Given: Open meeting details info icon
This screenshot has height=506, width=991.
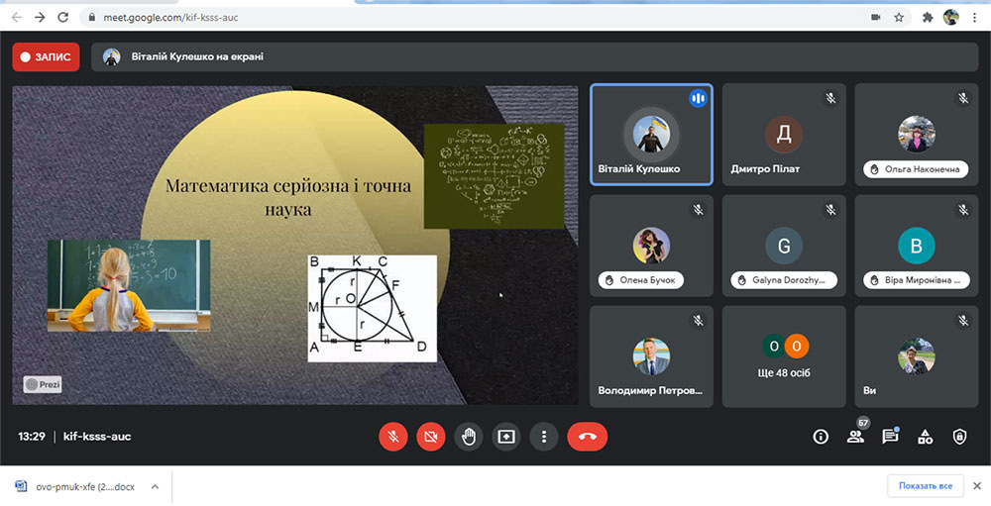Looking at the screenshot, I should pyautogui.click(x=821, y=437).
